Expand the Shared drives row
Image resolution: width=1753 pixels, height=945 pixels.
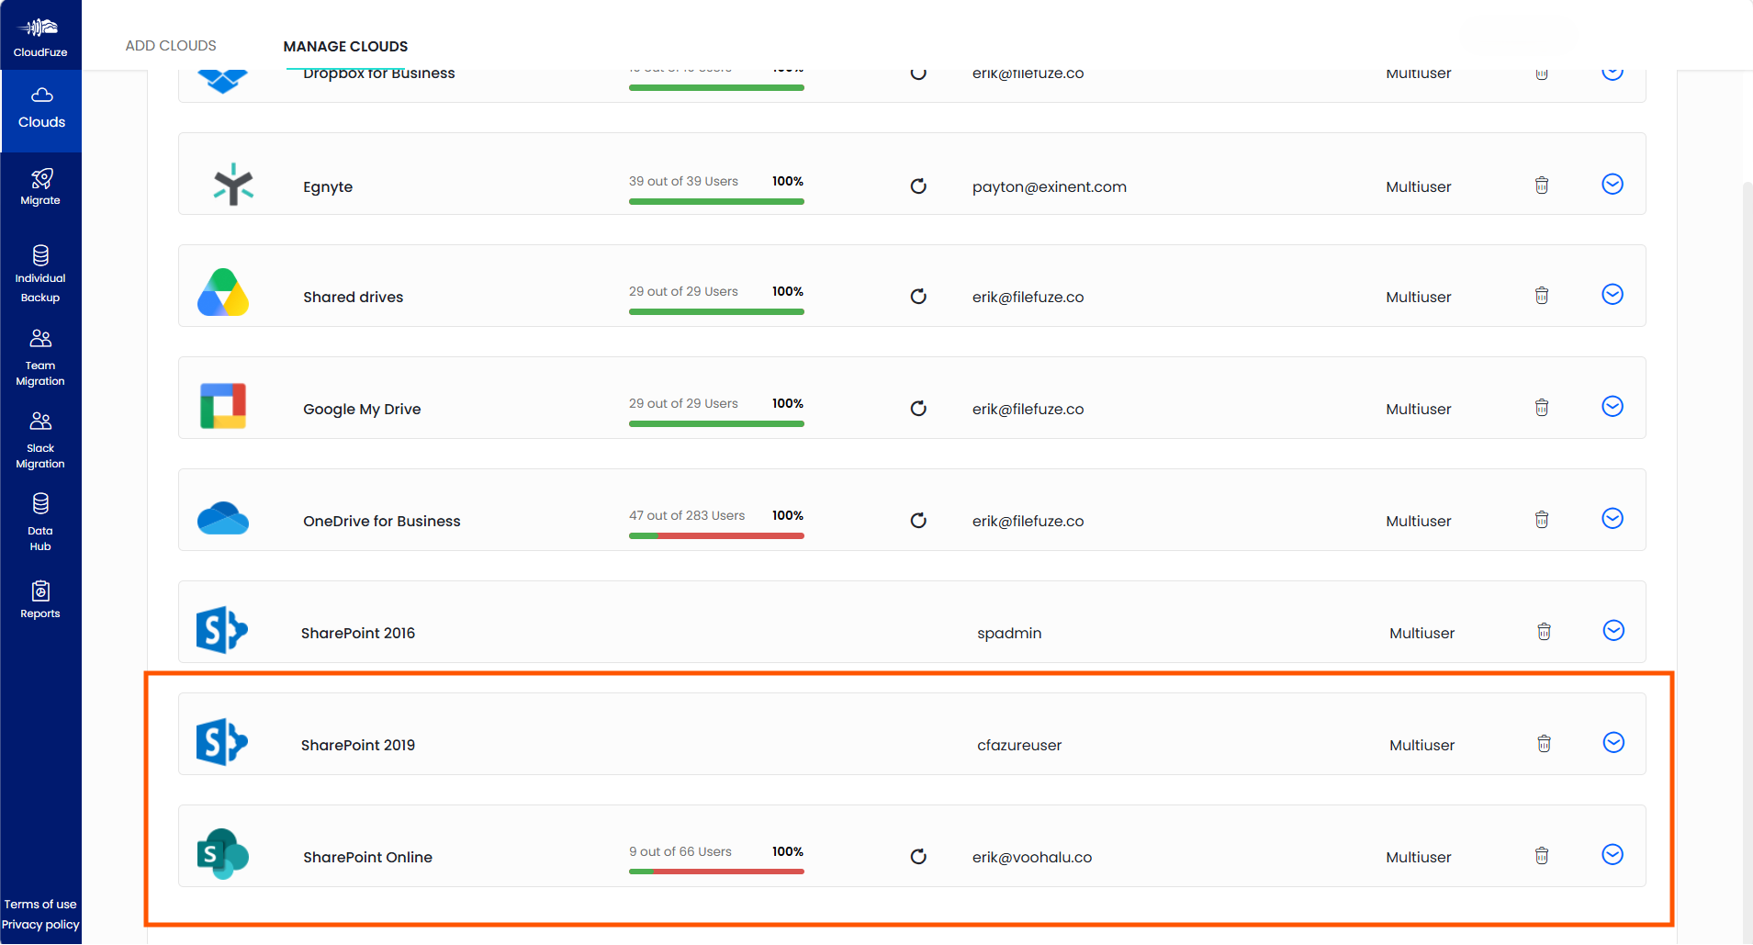pos(1613,295)
